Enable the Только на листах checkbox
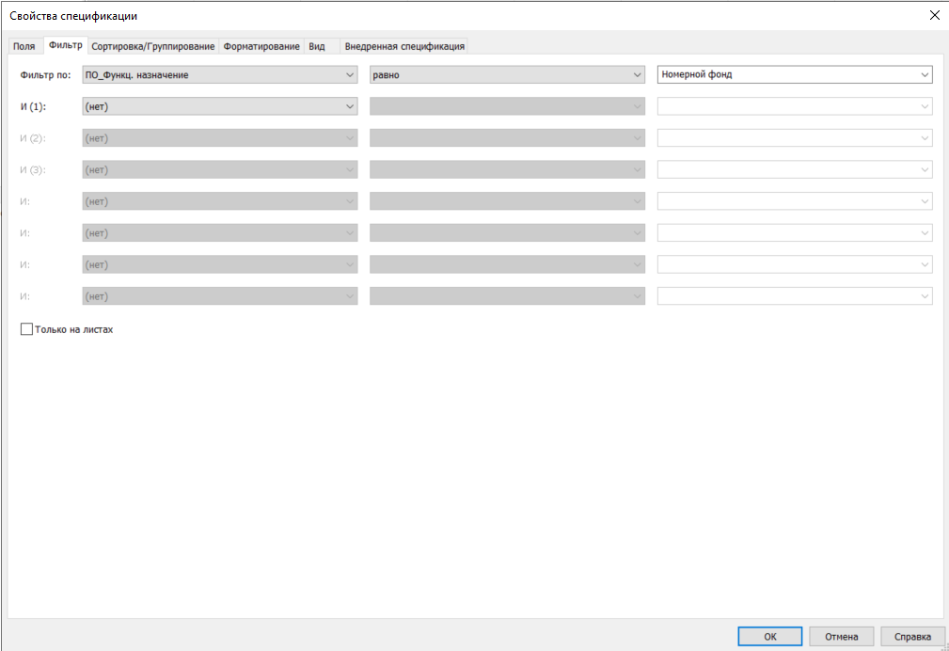The image size is (949, 651). point(26,330)
